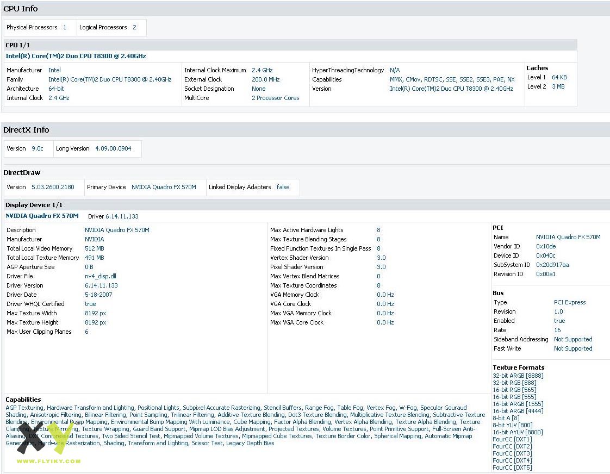Click the PCI Vendor ID 0x10de
This screenshot has width=610, height=474.
click(x=546, y=246)
